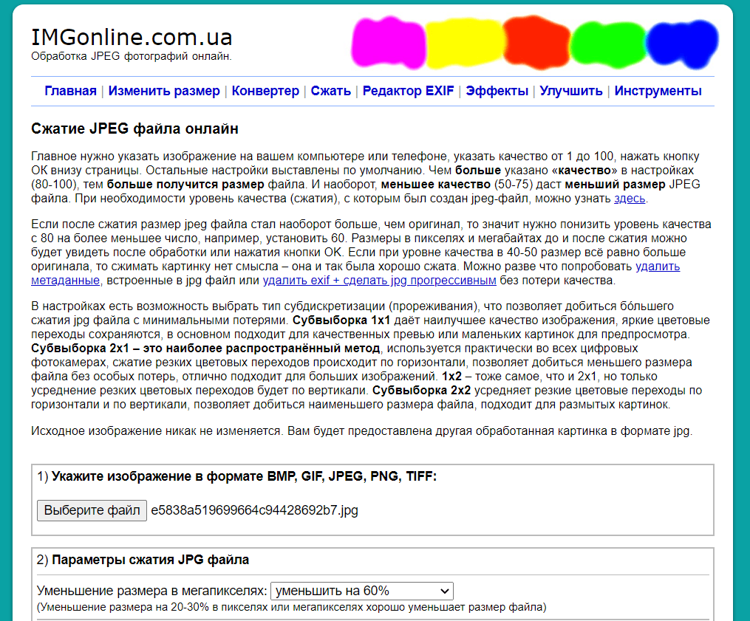Image resolution: width=750 pixels, height=621 pixels.
Task: Go to Изменить размер page
Action: pyautogui.click(x=164, y=91)
